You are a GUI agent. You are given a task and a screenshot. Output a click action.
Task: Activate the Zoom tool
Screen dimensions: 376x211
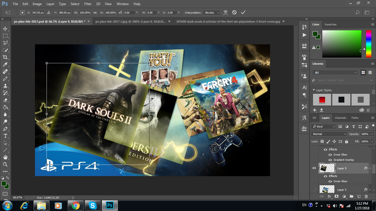[x=5, y=164]
